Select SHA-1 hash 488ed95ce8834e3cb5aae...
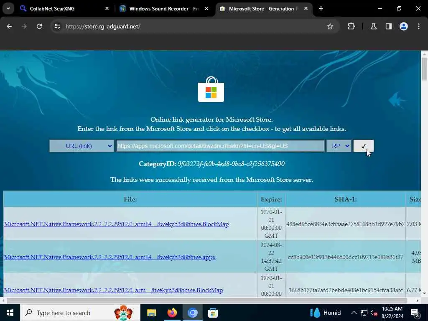The width and height of the screenshot is (428, 321). pos(346,224)
